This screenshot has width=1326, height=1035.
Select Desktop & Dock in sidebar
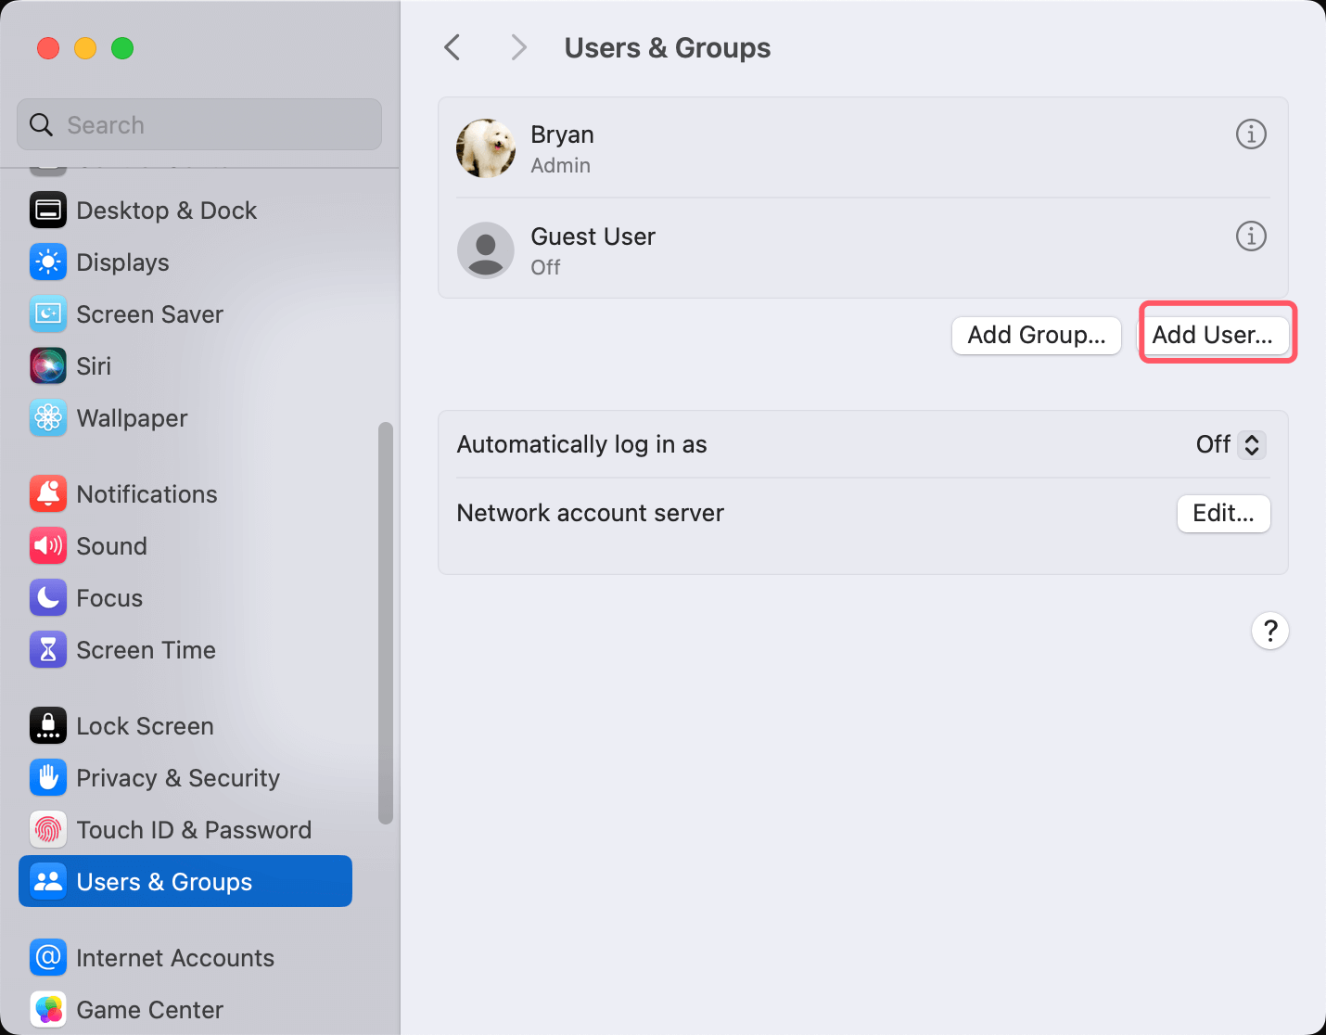(166, 211)
